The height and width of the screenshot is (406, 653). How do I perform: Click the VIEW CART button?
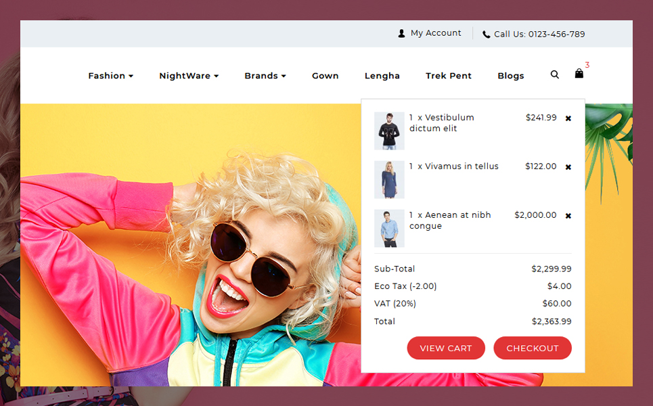pyautogui.click(x=446, y=348)
